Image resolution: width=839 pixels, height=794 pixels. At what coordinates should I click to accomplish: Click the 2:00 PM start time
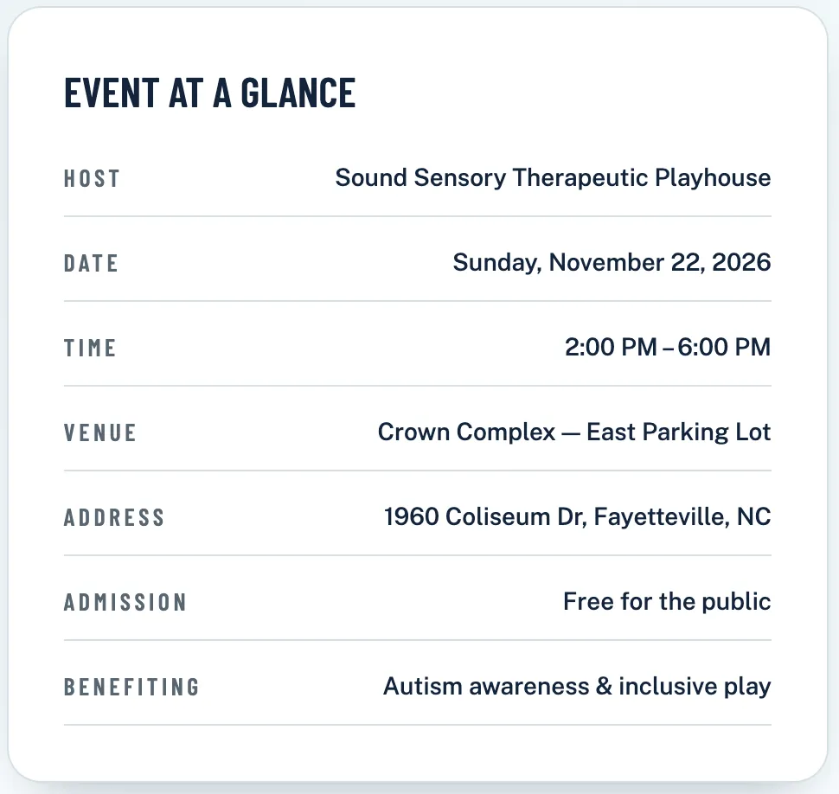coord(611,347)
